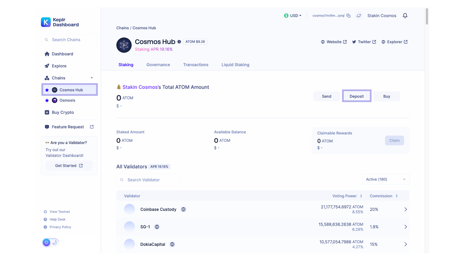
Task: Click the ATOM $9.26 price badge
Action: pos(195,42)
